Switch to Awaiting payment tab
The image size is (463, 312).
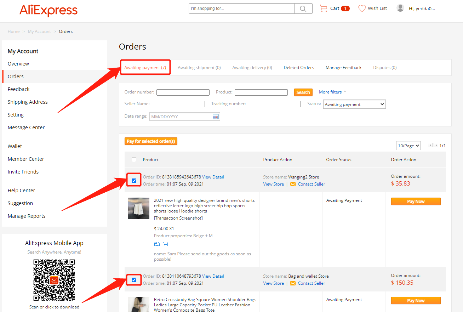pyautogui.click(x=145, y=67)
